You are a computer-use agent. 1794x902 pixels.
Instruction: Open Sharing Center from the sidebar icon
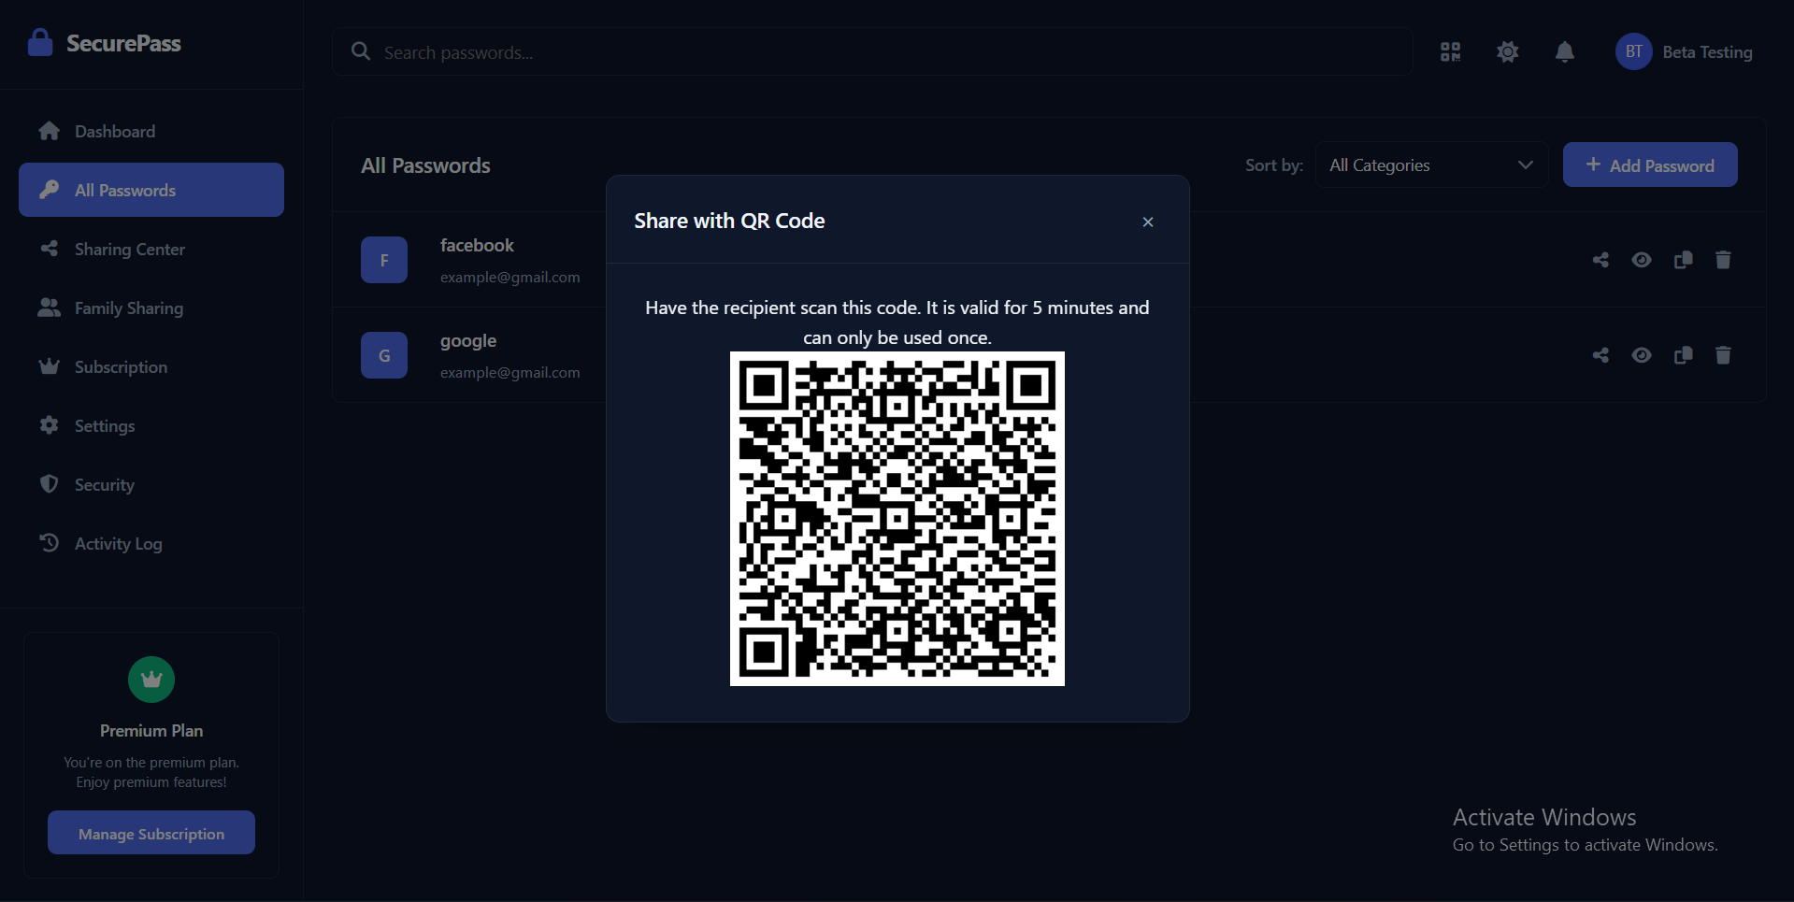pos(49,249)
